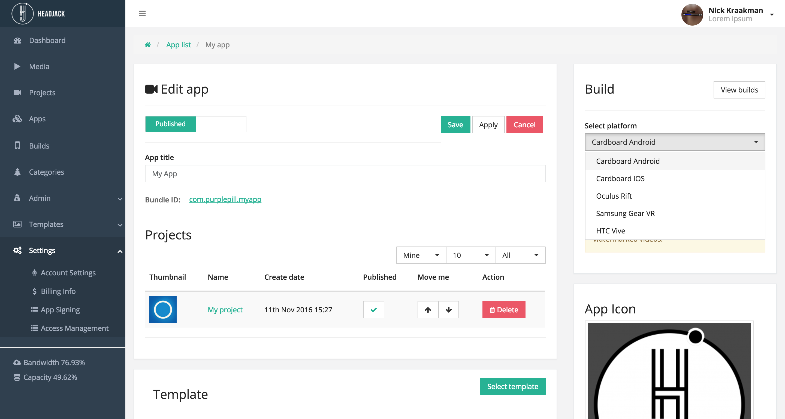Open Media via play icon
The width and height of the screenshot is (785, 419).
17,66
